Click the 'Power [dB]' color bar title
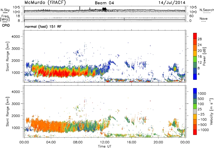 tap(204, 56)
